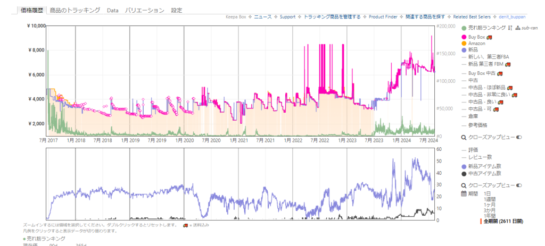Screen dimensions: 545x246
Task: Click the green 売れ筋ランキング legend dot
Action: tap(464, 28)
